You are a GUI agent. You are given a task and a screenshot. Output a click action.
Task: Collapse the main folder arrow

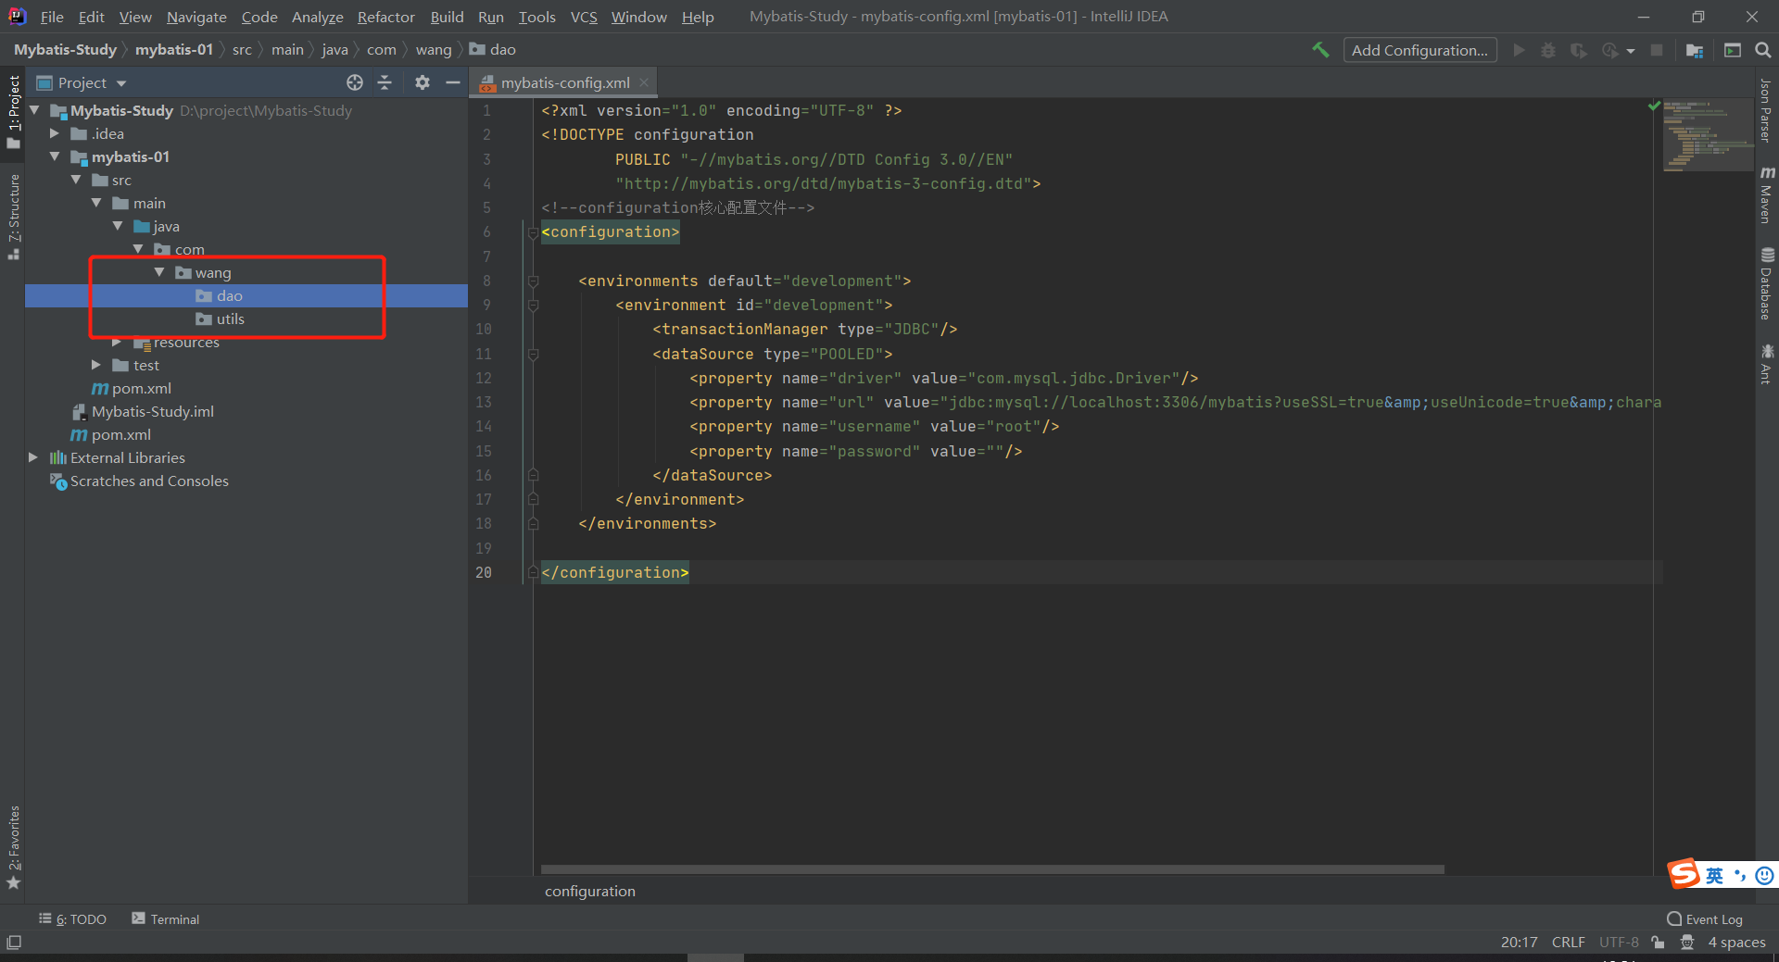96,203
